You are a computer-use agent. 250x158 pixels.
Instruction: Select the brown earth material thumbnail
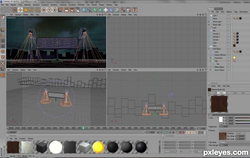pos(13,147)
